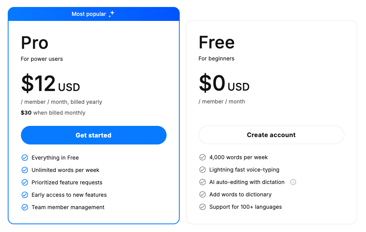Click the checkmark beside "Unlimited words per week"

(25, 170)
